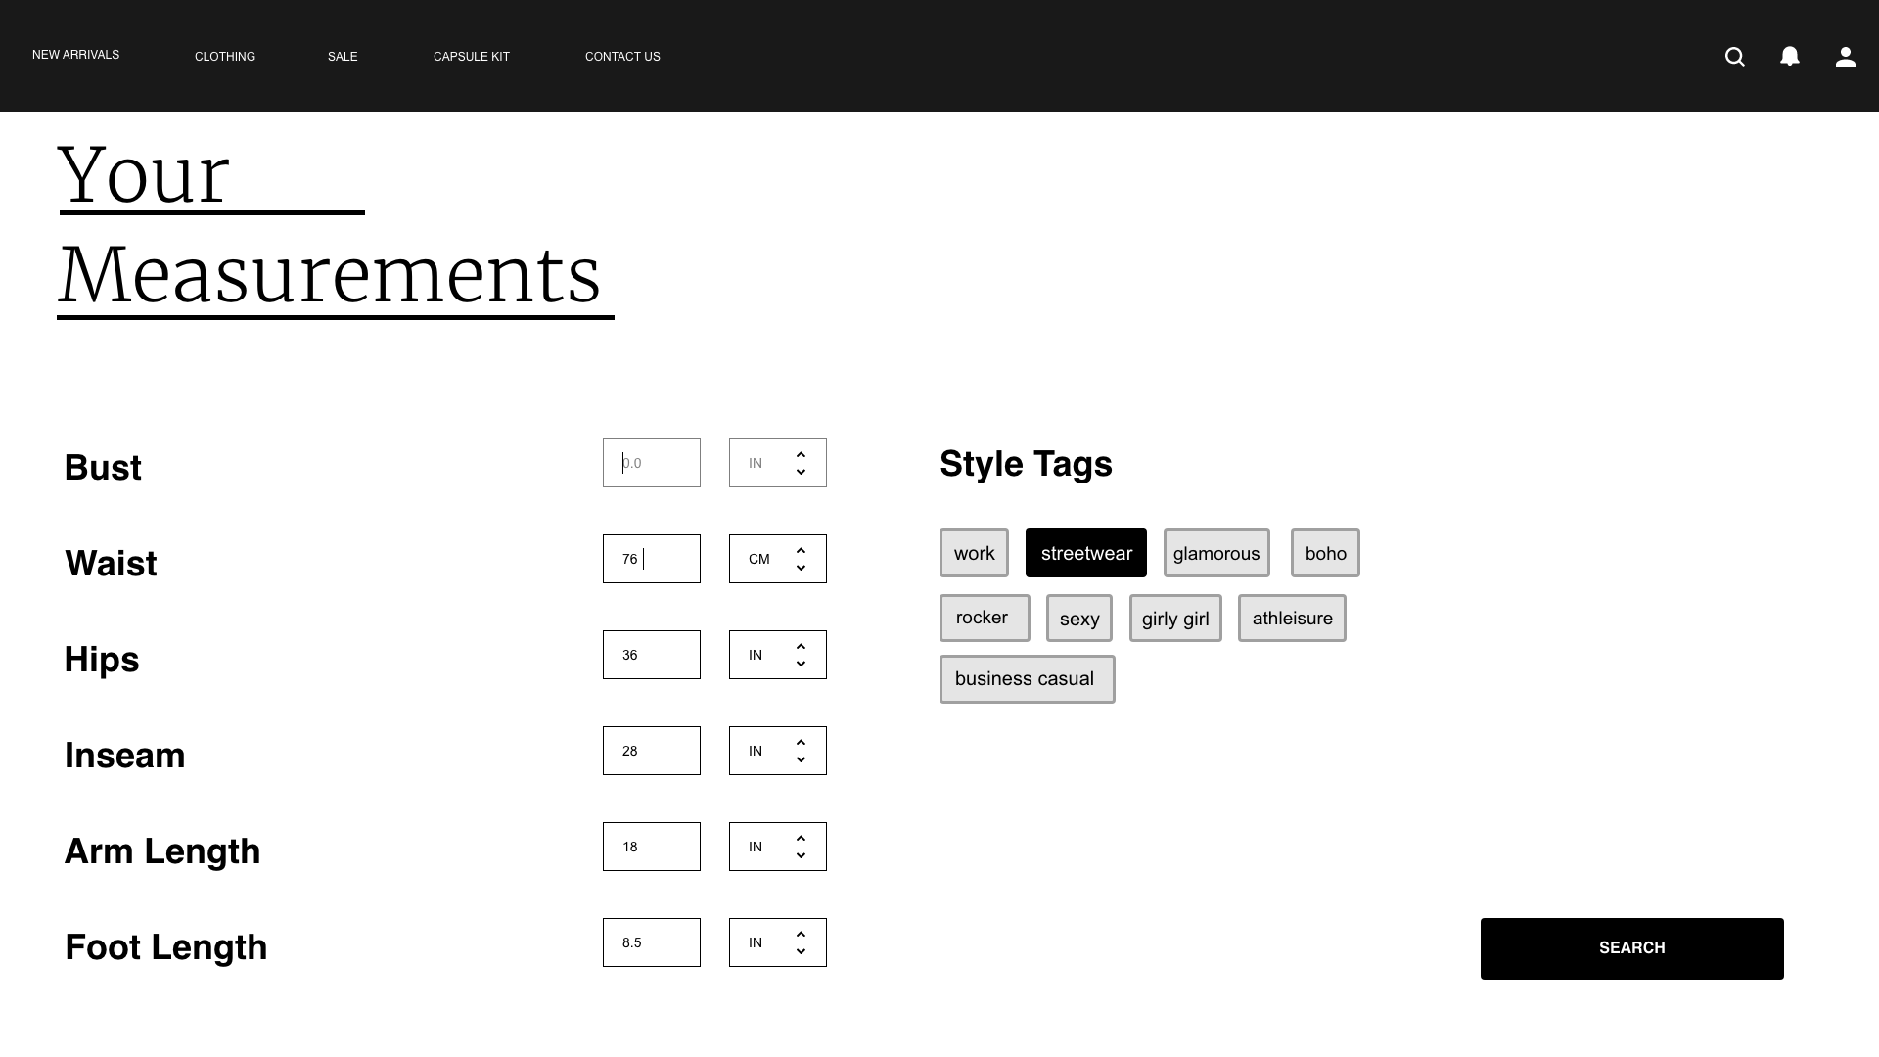This screenshot has height=1057, width=1879.
Task: Open search via magnifying glass icon
Action: [1734, 57]
